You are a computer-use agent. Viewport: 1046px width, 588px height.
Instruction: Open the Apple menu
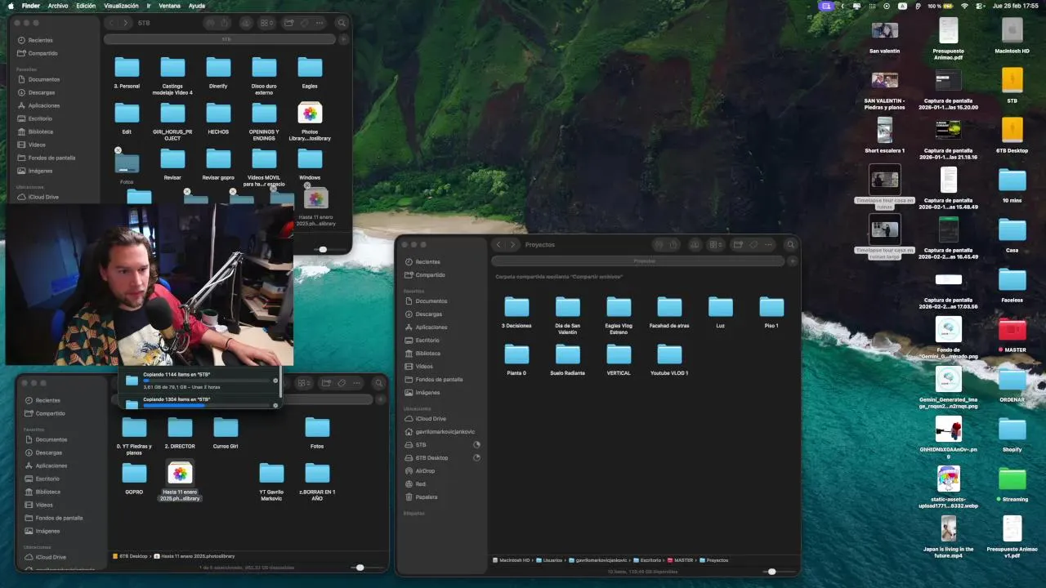[11, 6]
